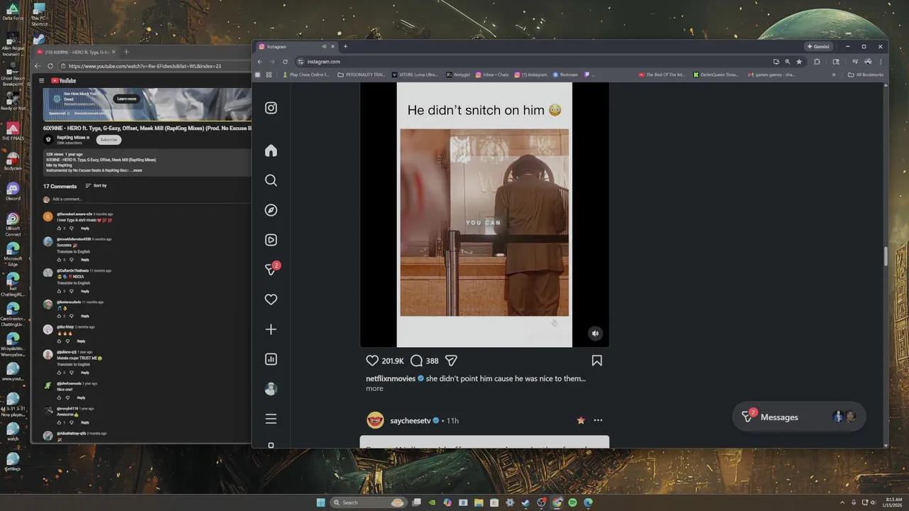This screenshot has height=511, width=909.
Task: Click YouTube logo in background window
Action: [63, 81]
